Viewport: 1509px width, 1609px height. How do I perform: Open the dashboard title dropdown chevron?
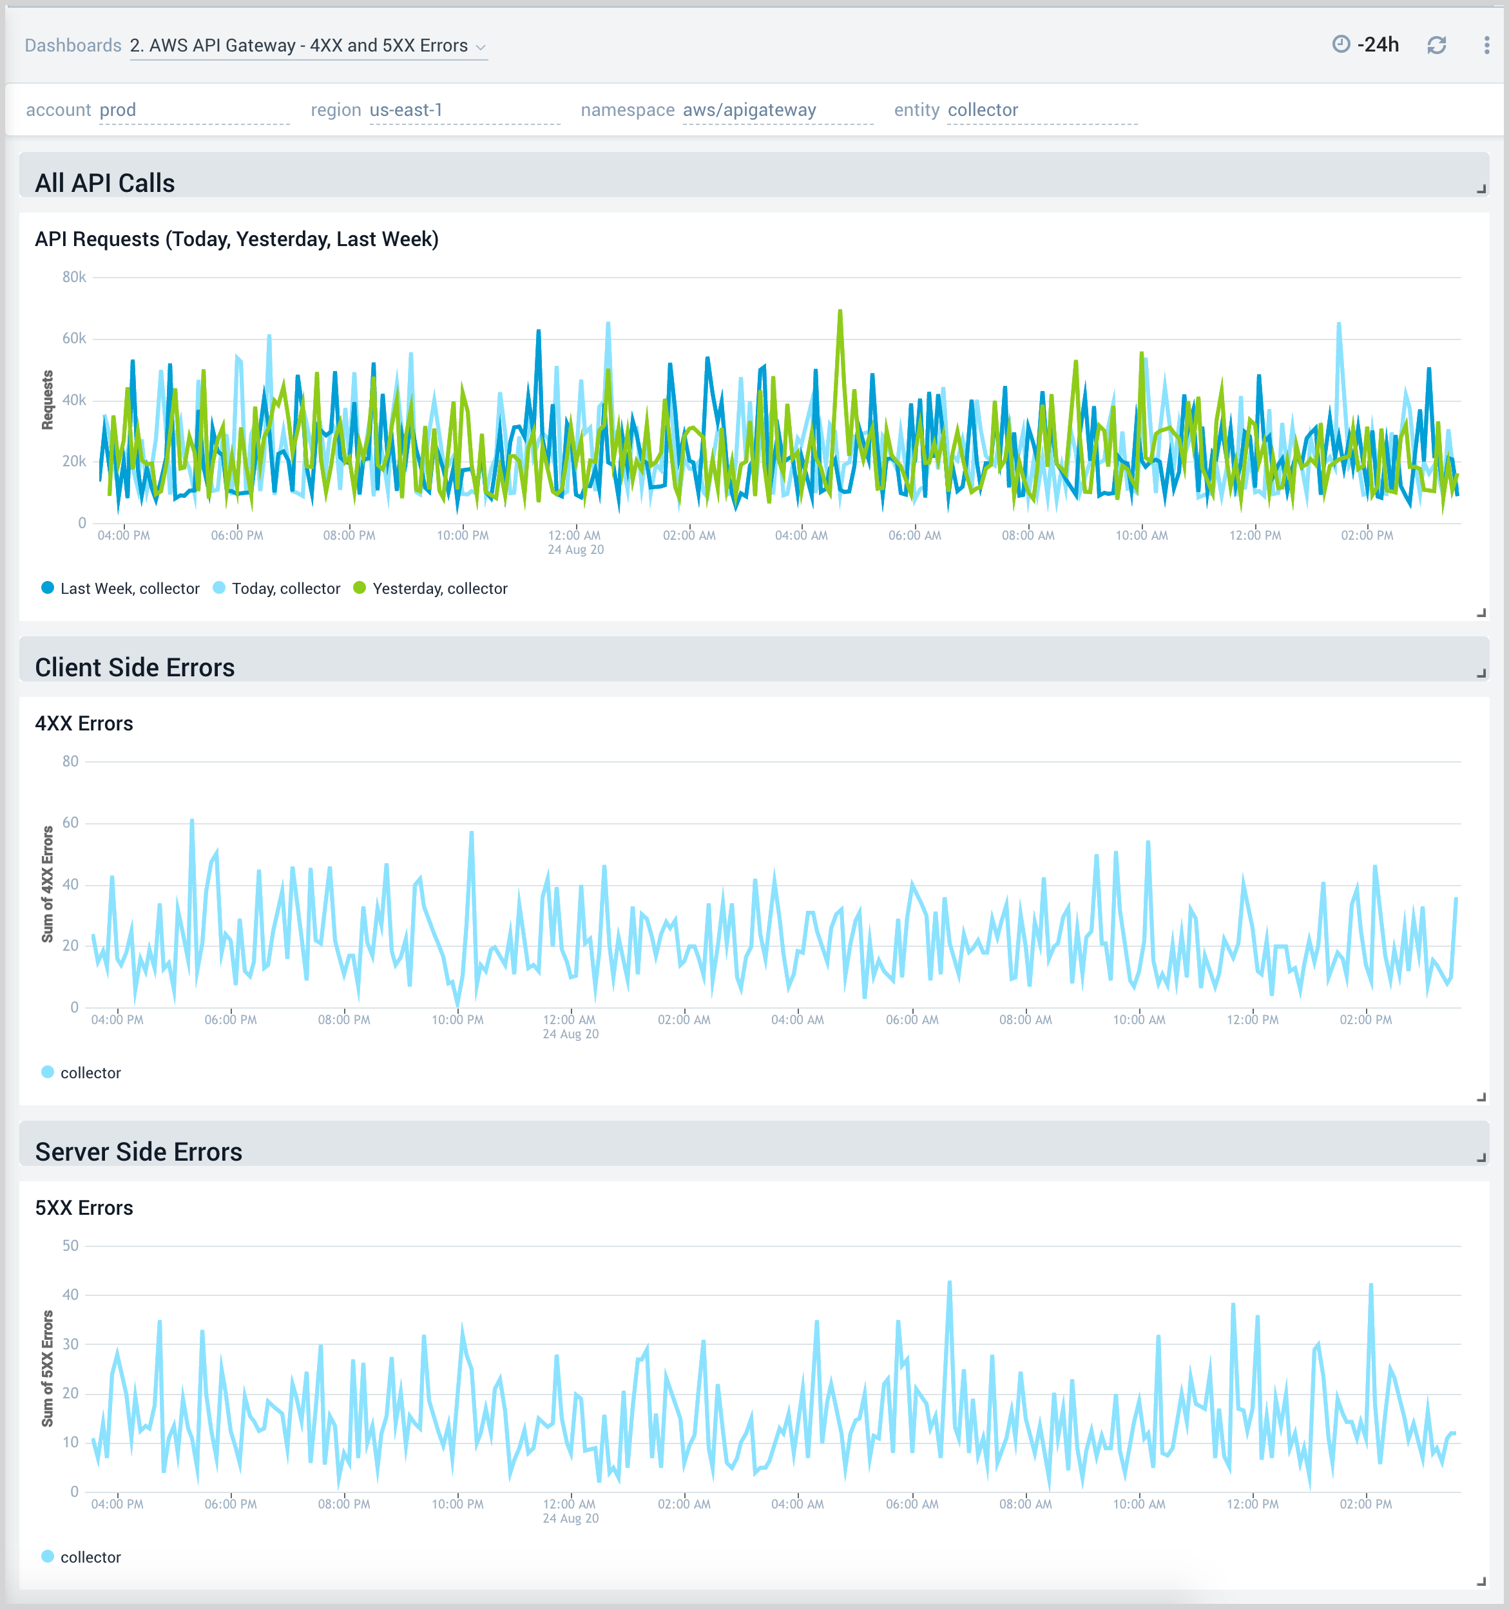click(x=480, y=47)
